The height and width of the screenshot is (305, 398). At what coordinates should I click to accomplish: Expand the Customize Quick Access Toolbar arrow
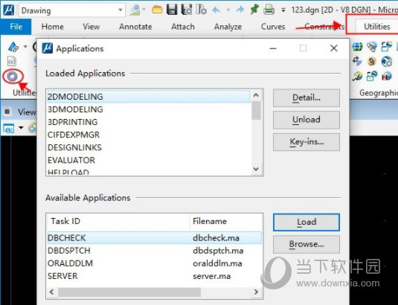pos(283,10)
